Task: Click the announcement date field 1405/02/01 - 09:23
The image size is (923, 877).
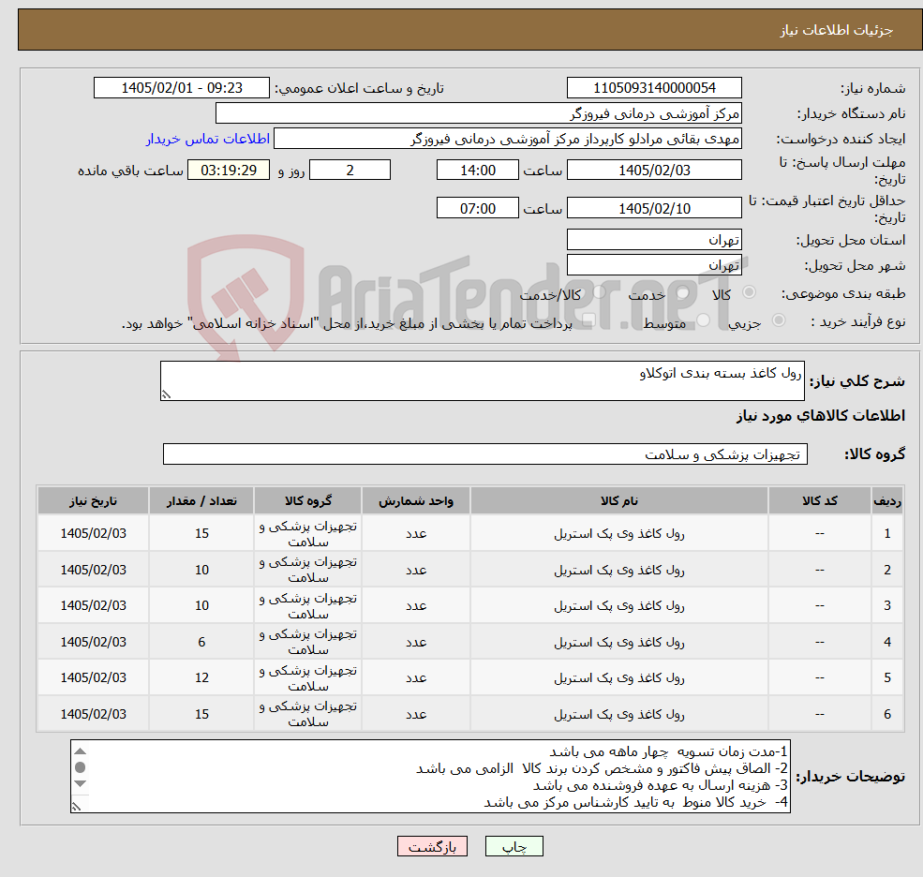Action: 181,88
